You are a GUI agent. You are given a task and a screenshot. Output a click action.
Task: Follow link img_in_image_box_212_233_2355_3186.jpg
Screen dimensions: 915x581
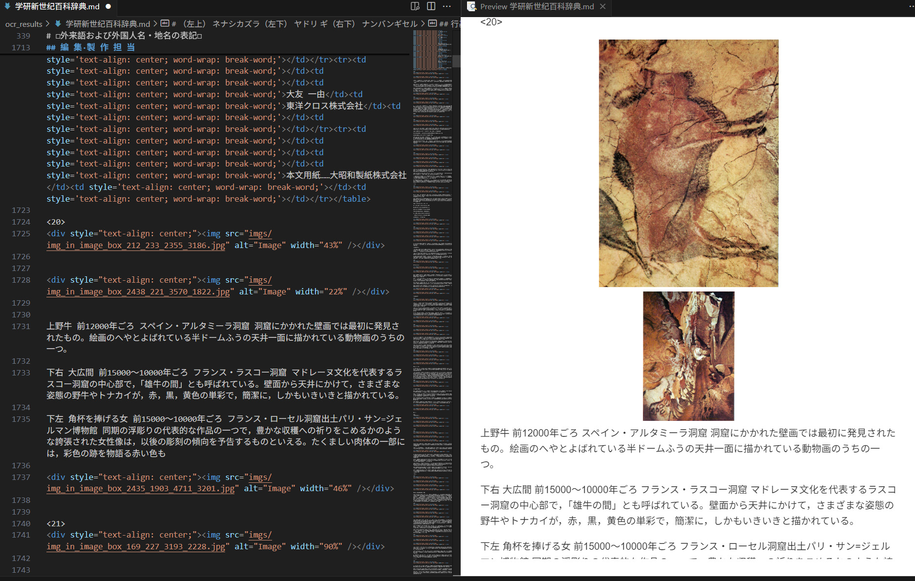point(136,246)
